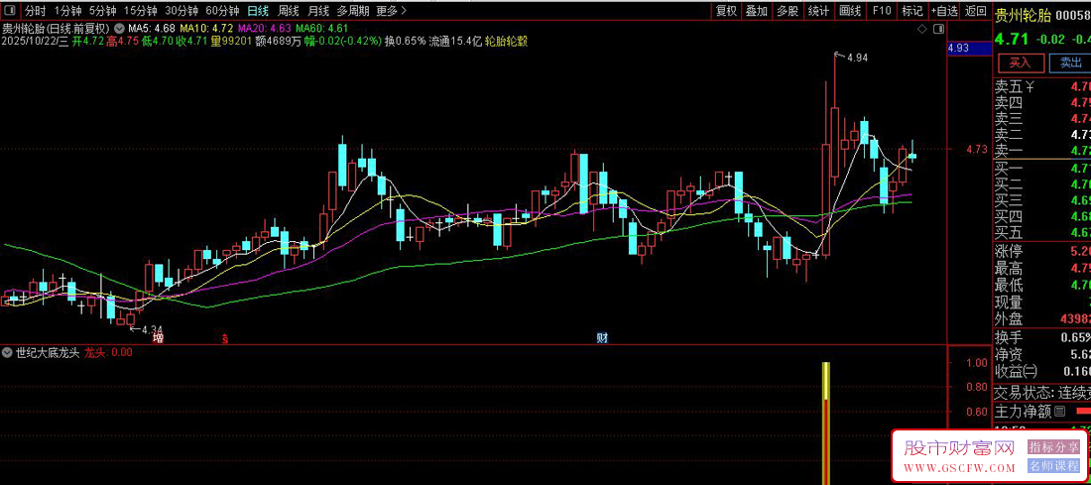This screenshot has height=485, width=1091.
Task: Click the 卖五 order book row
Action: click(x=1041, y=87)
